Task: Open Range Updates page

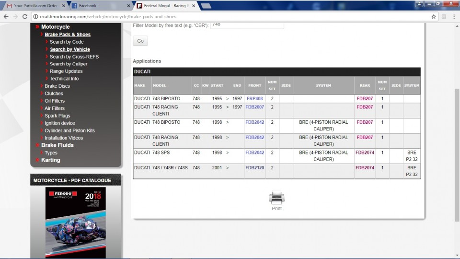Action: pos(66,71)
